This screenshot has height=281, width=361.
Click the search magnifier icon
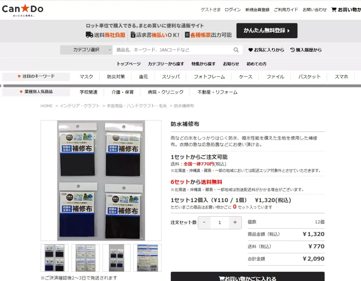click(236, 50)
